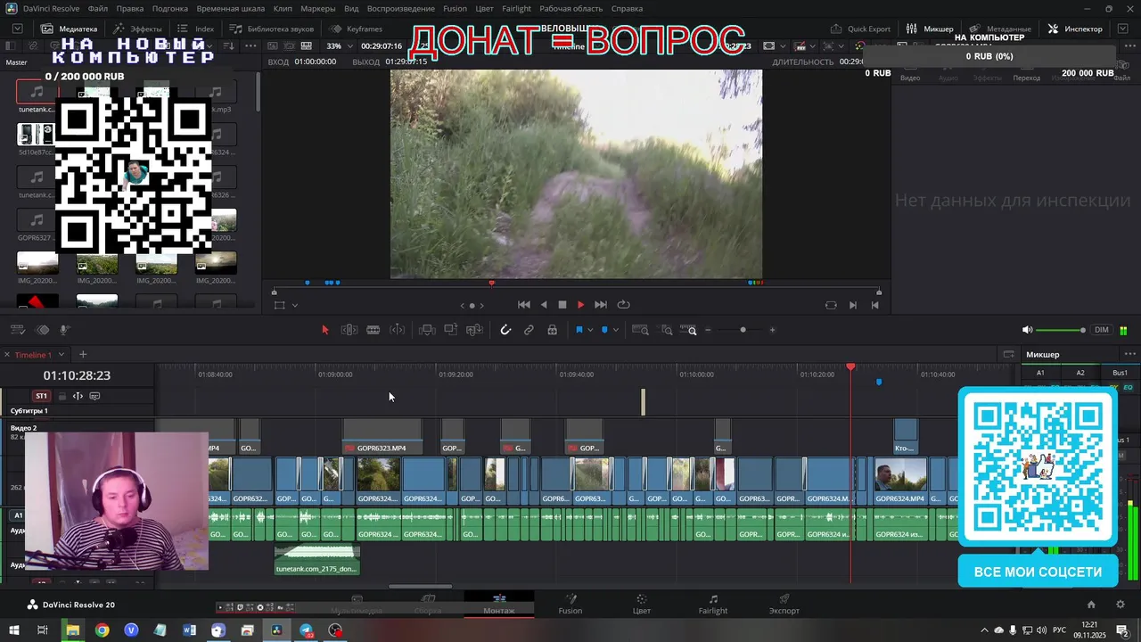Stop playback with the Stop button
The height and width of the screenshot is (642, 1141).
[562, 305]
